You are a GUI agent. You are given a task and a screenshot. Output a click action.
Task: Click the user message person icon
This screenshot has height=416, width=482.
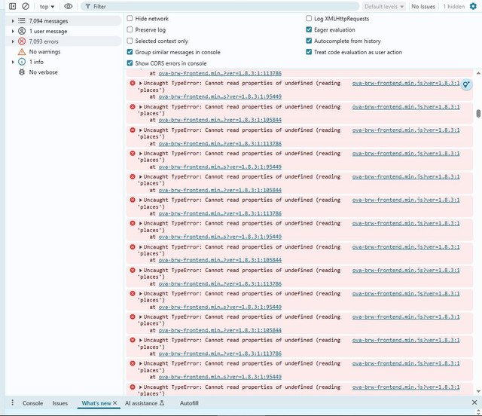click(x=22, y=31)
